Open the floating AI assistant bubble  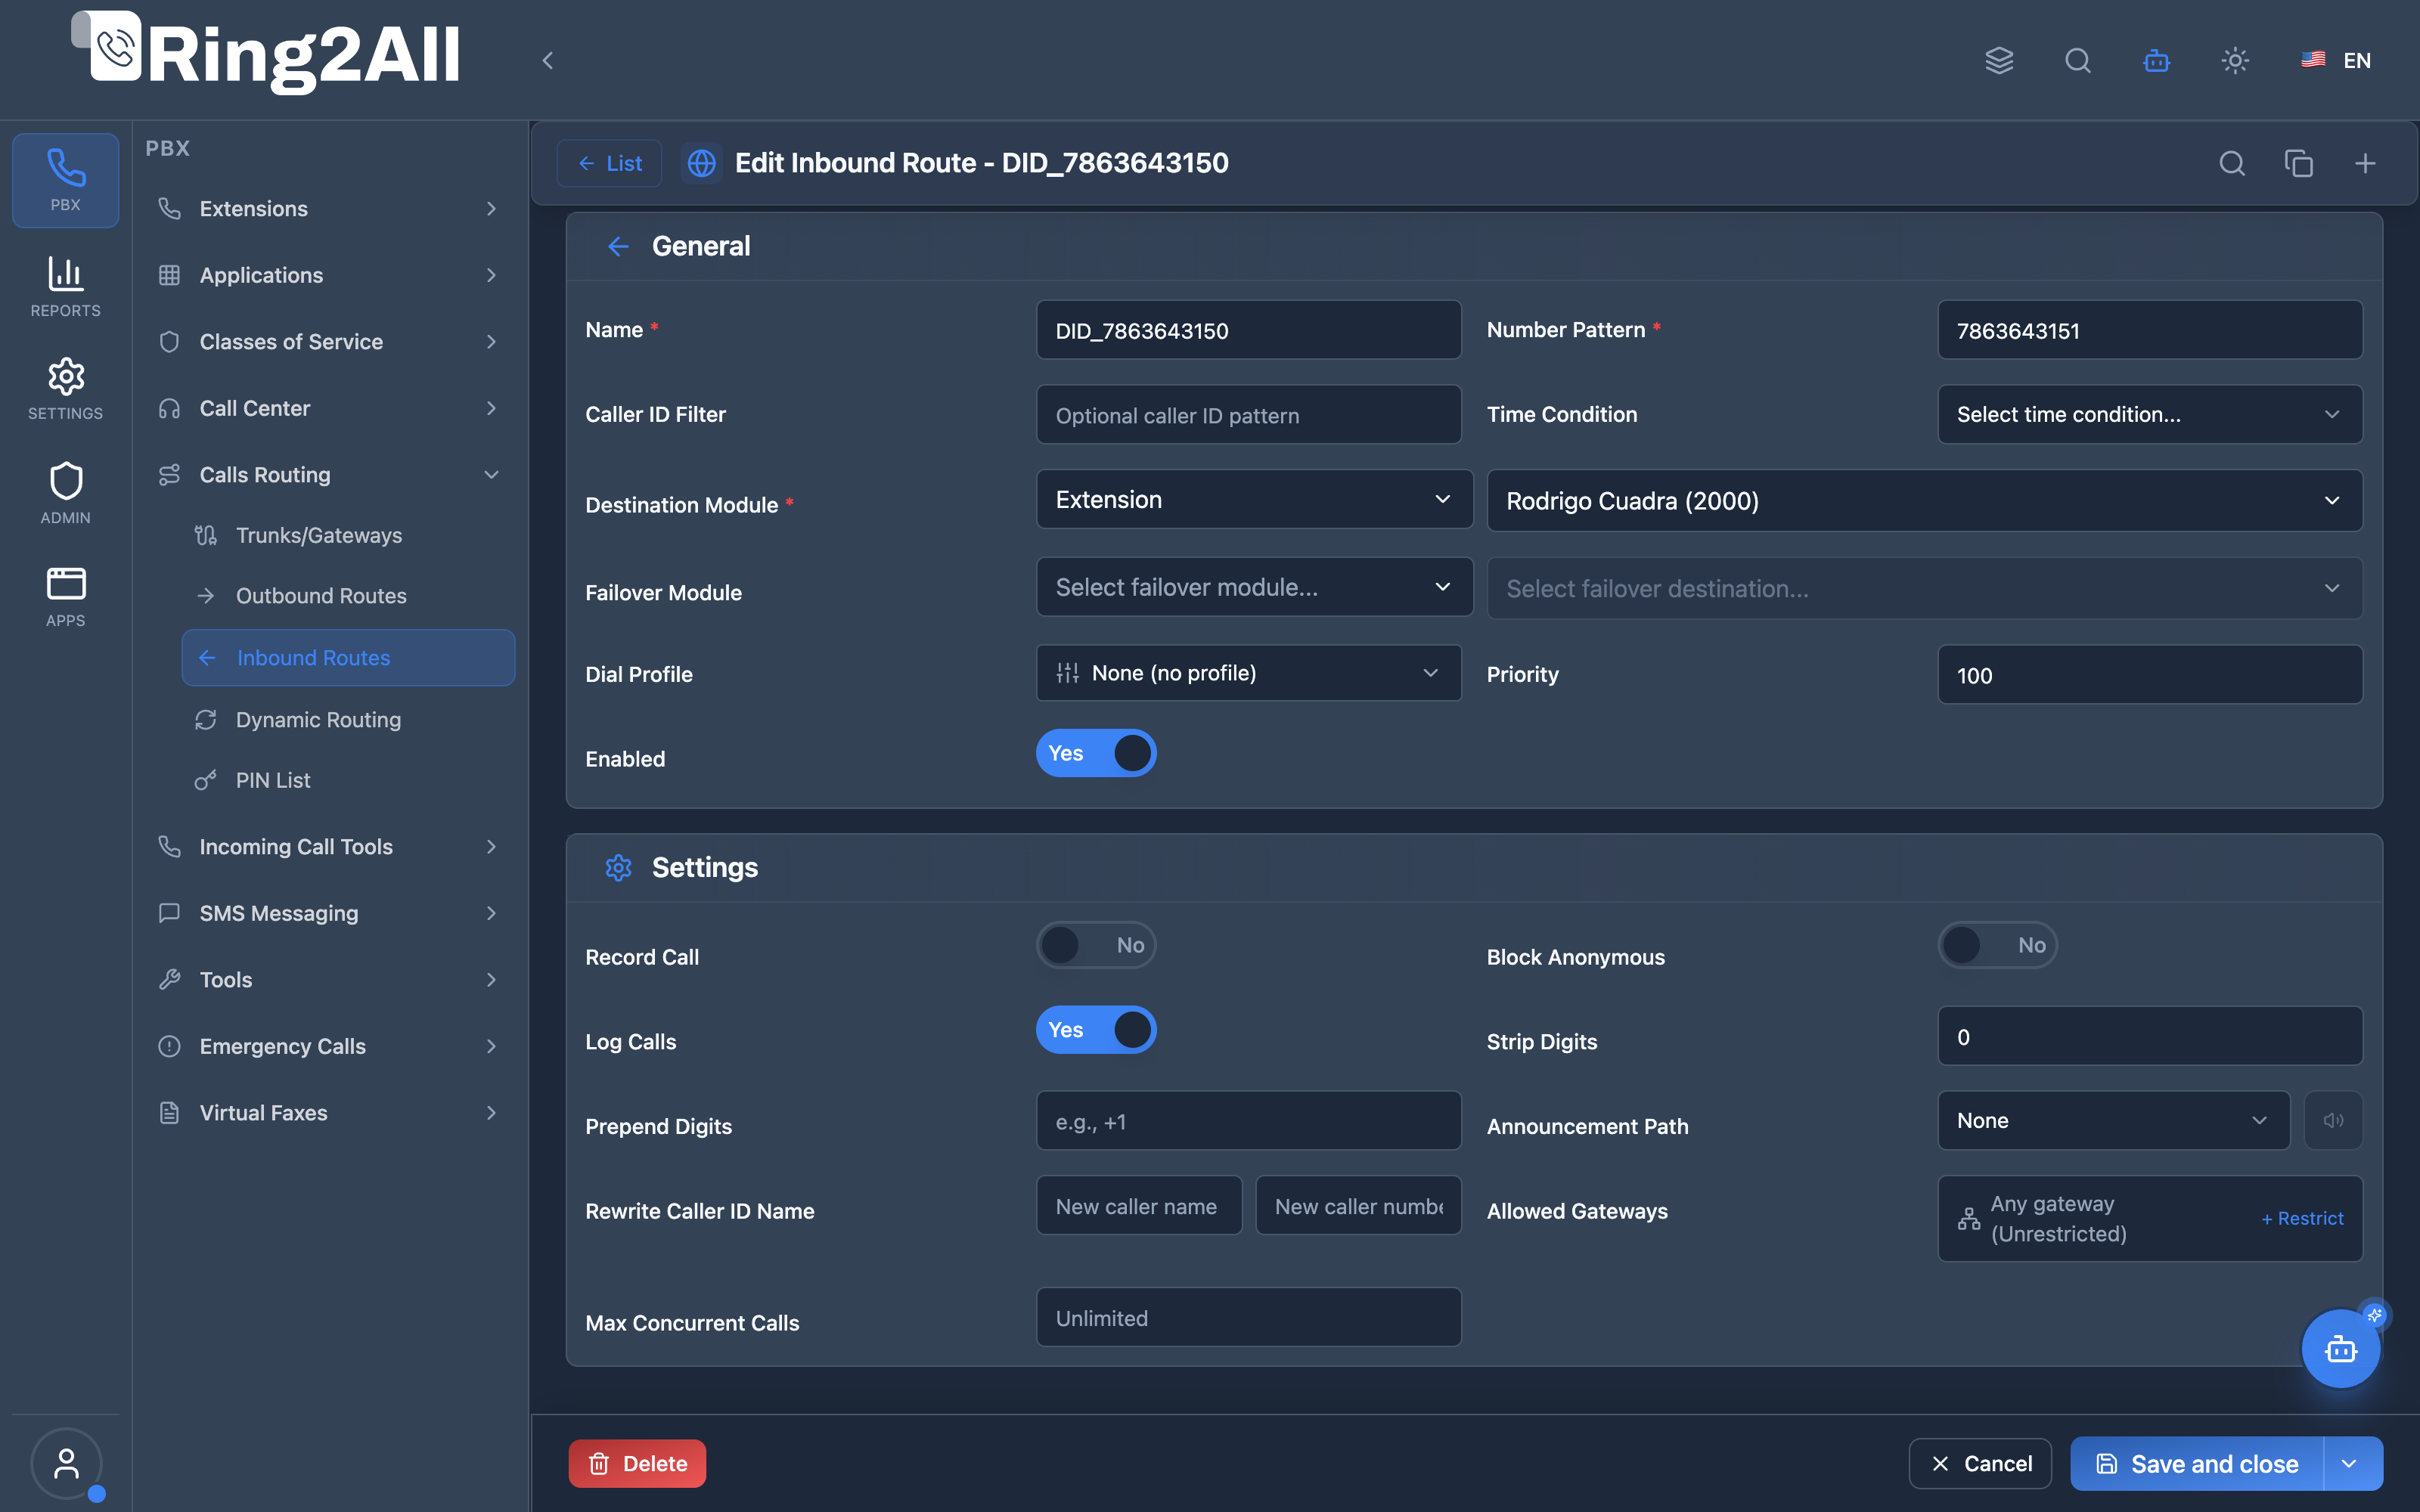tap(2340, 1349)
